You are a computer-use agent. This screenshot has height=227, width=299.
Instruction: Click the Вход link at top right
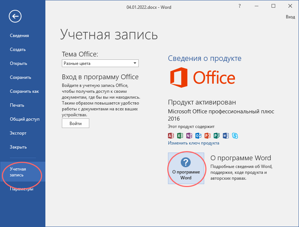tap(290, 17)
